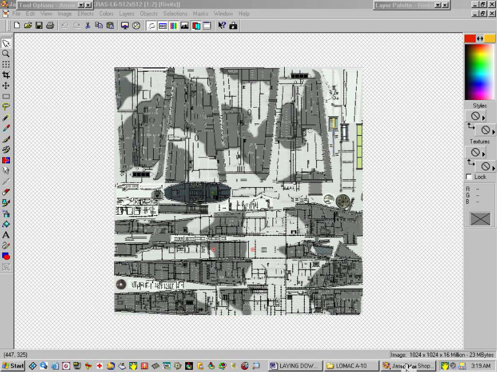This screenshot has width=497, height=372.
Task: Cut selection with the scissors icon
Action: tap(88, 25)
